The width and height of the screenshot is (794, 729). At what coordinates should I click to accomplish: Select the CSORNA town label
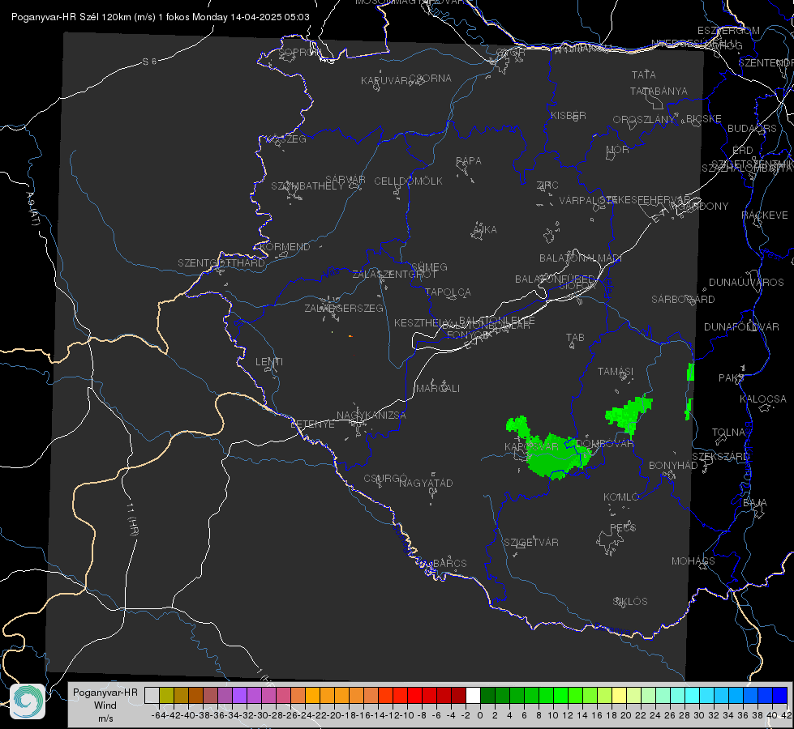(x=430, y=79)
